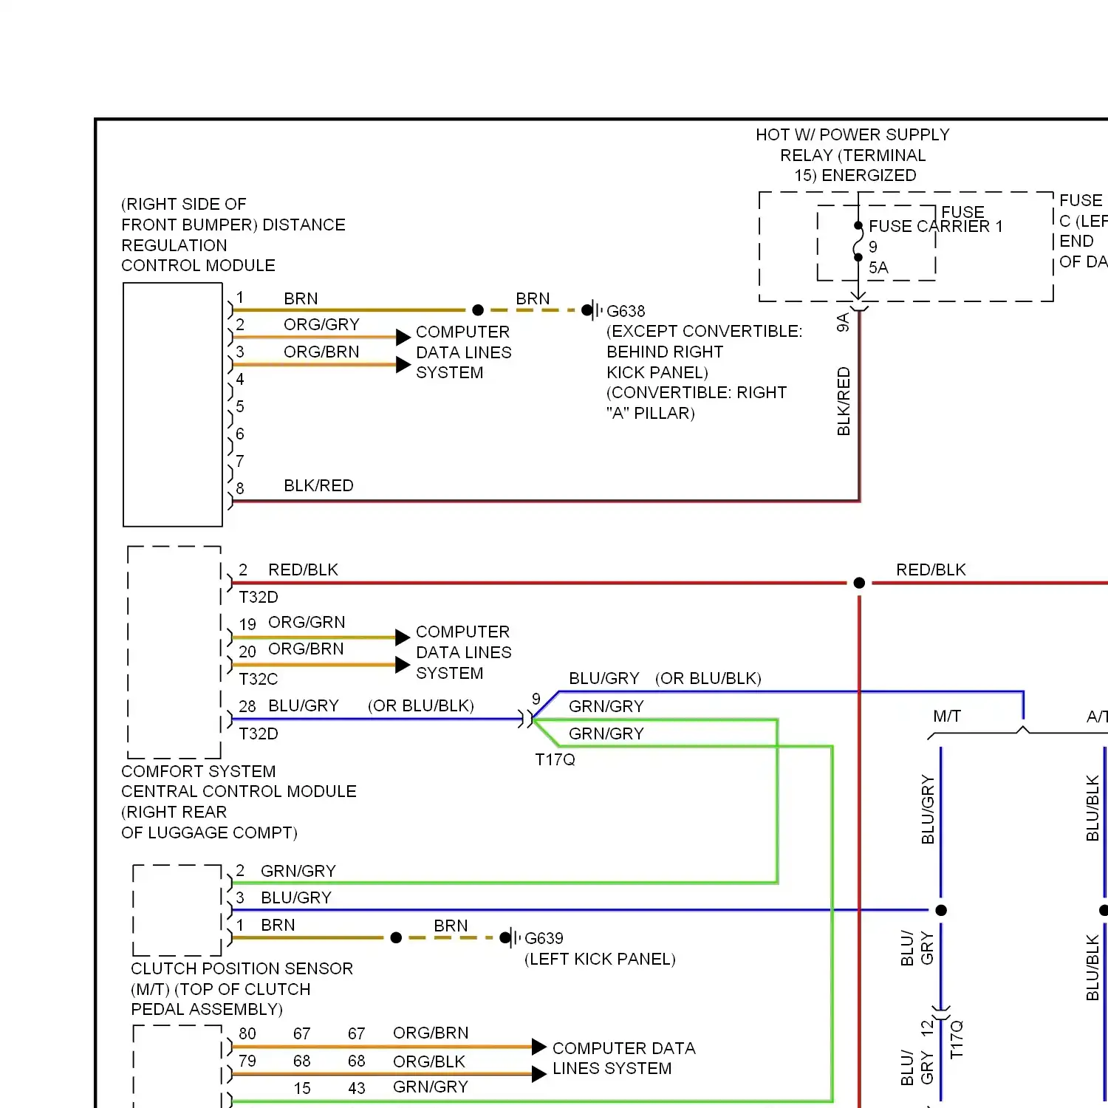Image resolution: width=1108 pixels, height=1108 pixels.
Task: Click the "T32C" connector label
Action: tap(259, 679)
